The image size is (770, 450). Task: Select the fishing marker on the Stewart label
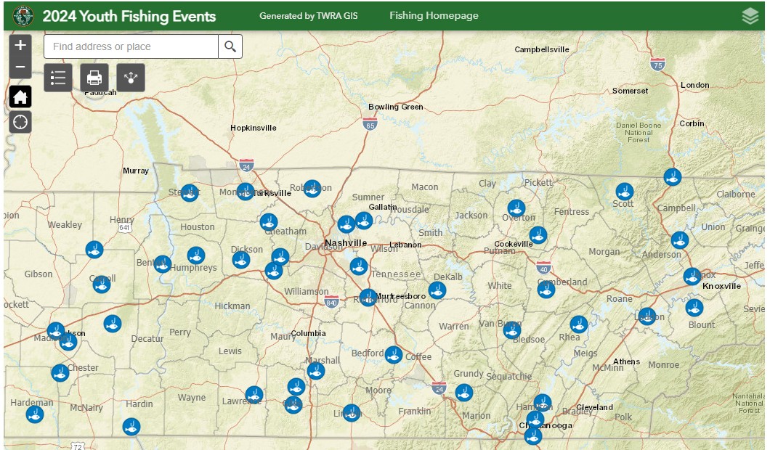pos(190,193)
